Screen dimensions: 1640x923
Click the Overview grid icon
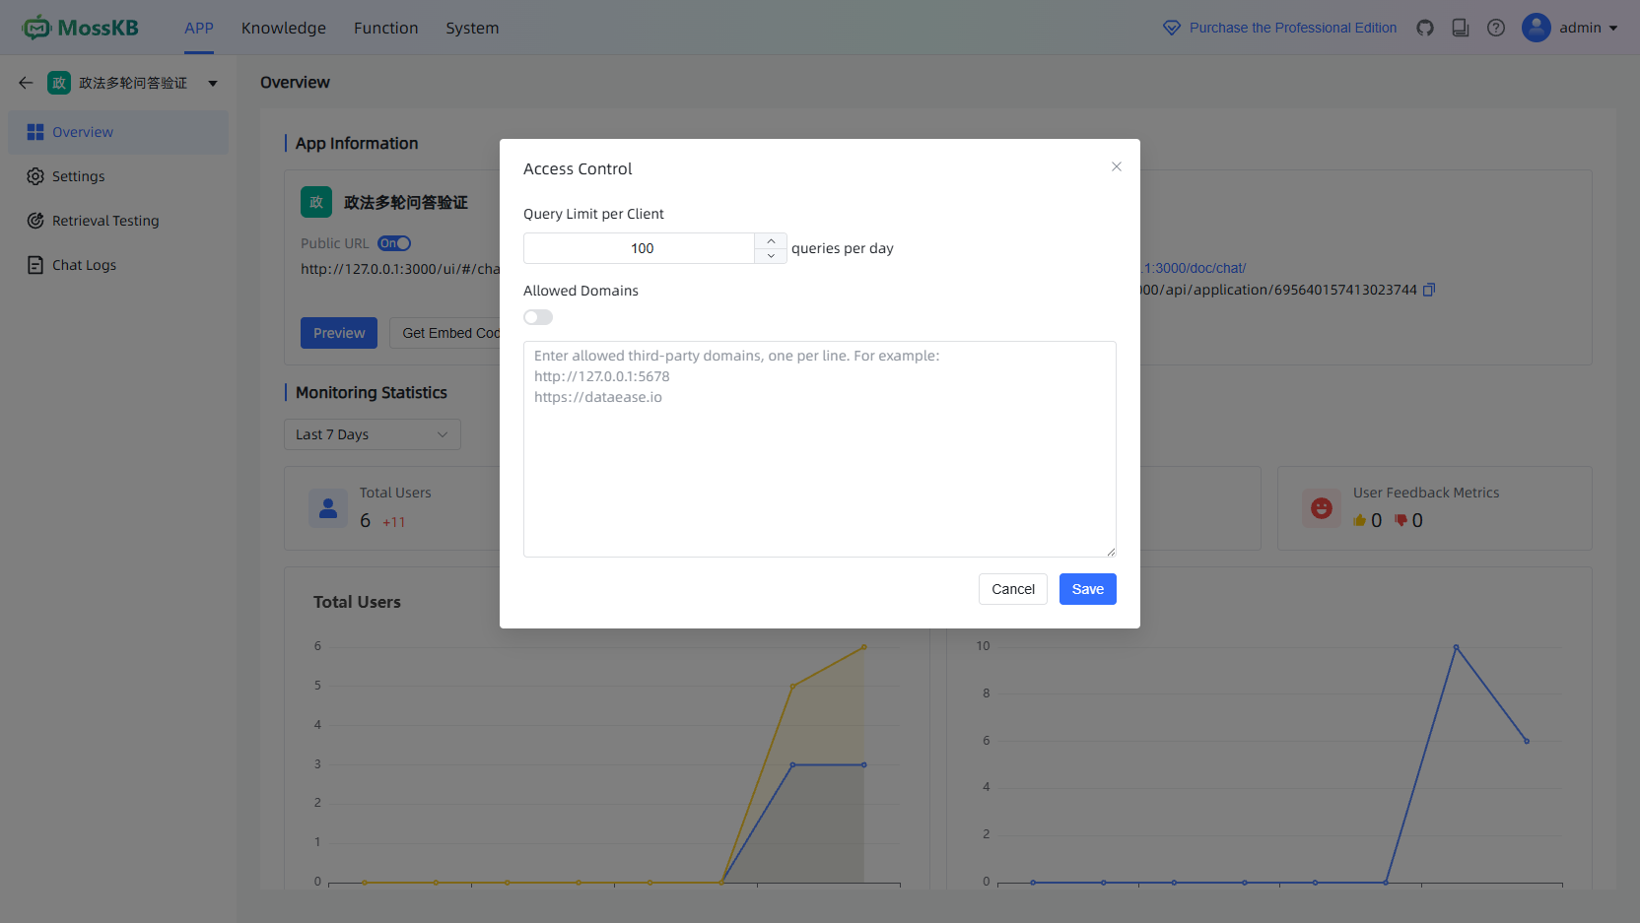coord(35,132)
